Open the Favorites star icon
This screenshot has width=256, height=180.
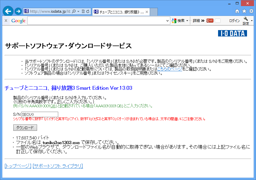coord(244,11)
